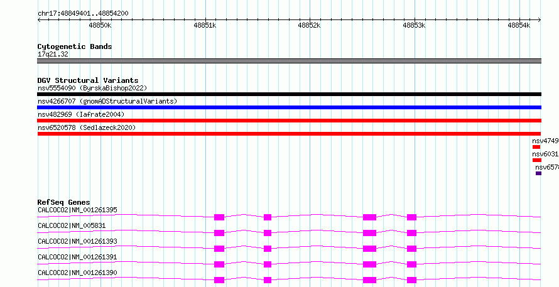Click the 48851k ruler tick label

coord(205,25)
